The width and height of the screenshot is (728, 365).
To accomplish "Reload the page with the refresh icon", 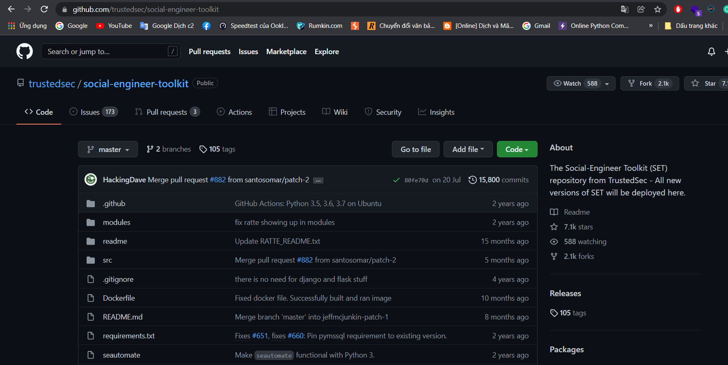I will tap(44, 9).
